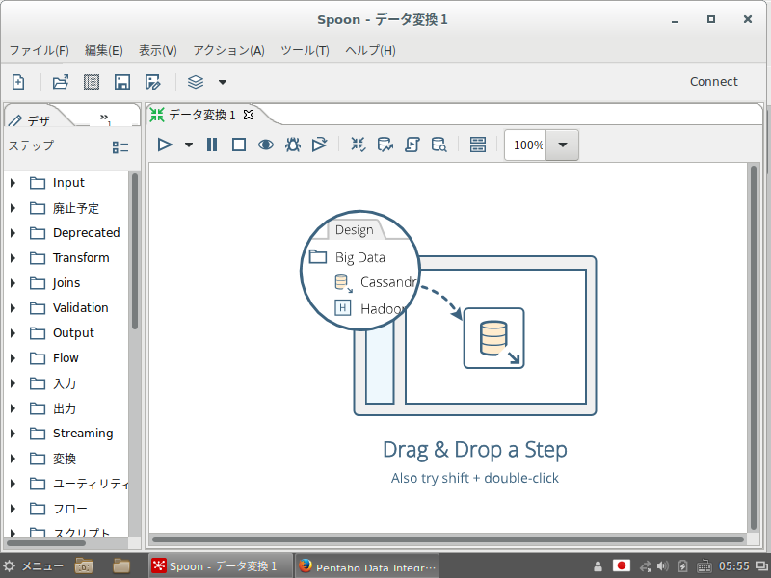Run the current transformation
771x578 pixels.
click(165, 144)
